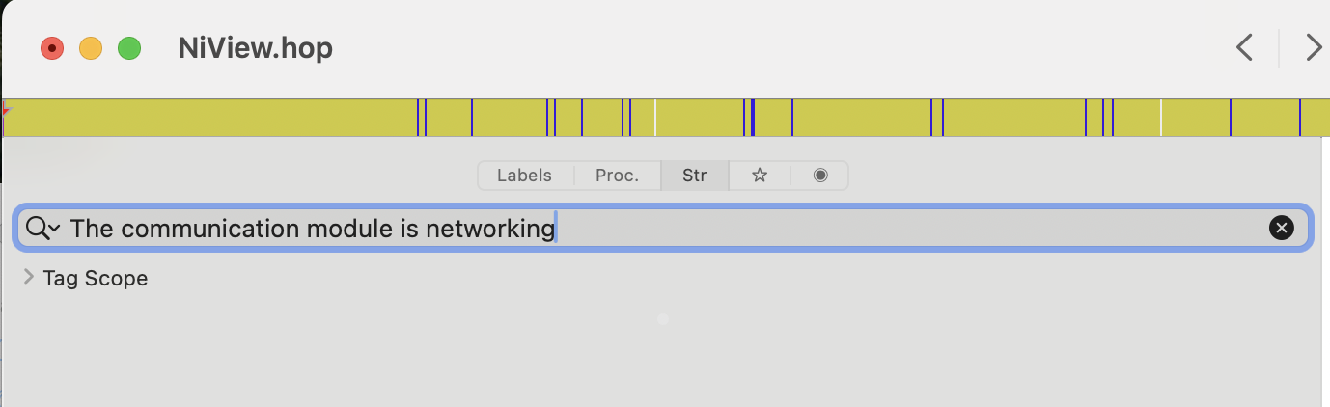Image resolution: width=1330 pixels, height=407 pixels.
Task: Click inside the strings search field
Action: tap(772, 229)
